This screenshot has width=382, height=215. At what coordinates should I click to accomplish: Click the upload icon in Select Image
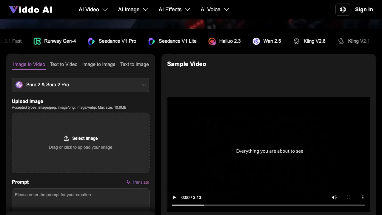66,138
